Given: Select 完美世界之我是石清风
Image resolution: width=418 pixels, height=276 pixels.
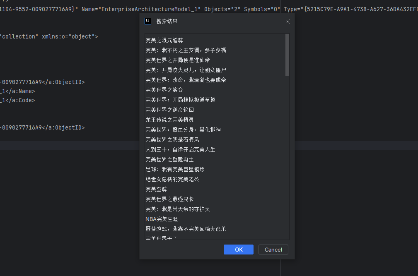Looking at the screenshot, I should [x=173, y=139].
